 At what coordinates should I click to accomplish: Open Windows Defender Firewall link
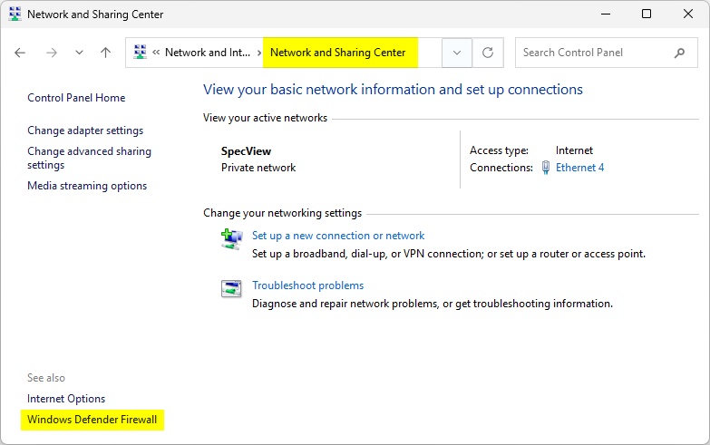pos(92,420)
